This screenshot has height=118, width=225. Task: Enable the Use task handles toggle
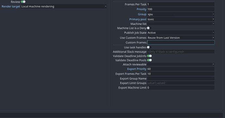(x=149, y=47)
